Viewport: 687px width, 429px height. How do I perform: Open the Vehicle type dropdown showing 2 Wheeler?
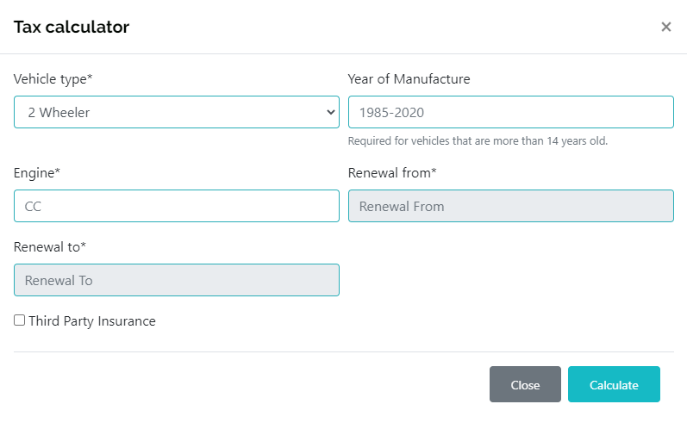point(176,112)
